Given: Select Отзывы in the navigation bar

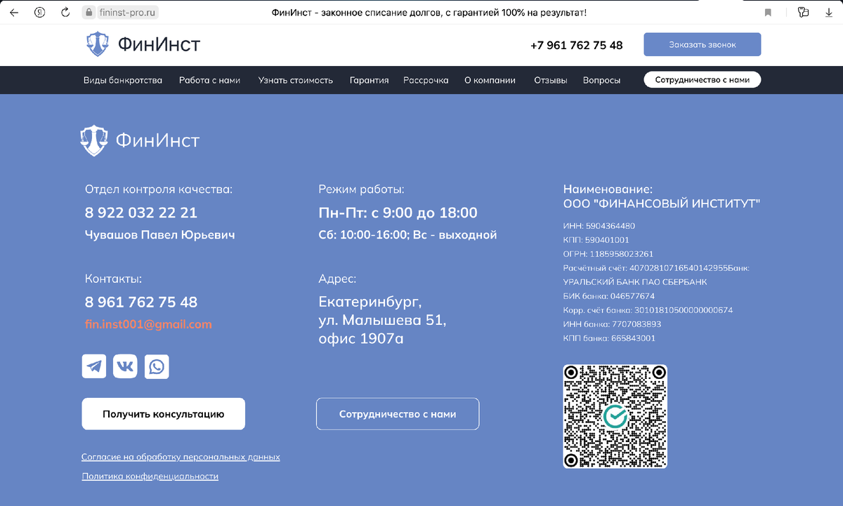Looking at the screenshot, I should 551,80.
